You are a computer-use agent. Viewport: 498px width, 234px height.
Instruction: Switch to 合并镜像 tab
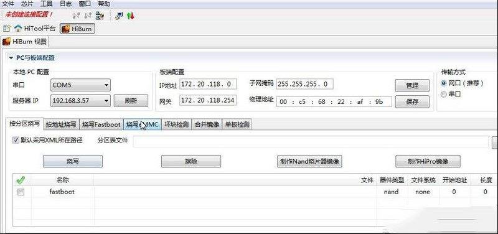click(207, 124)
